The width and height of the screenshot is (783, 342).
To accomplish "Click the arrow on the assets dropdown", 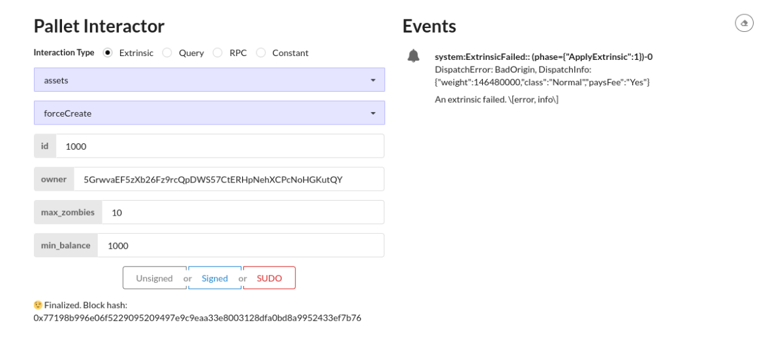I will 373,80.
